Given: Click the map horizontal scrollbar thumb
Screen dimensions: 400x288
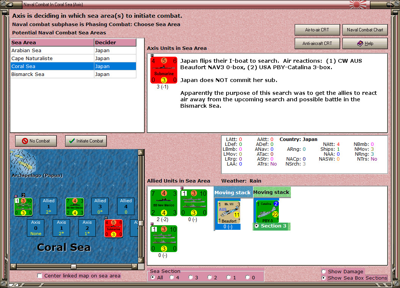Looking at the screenshot, I should tap(73, 266).
